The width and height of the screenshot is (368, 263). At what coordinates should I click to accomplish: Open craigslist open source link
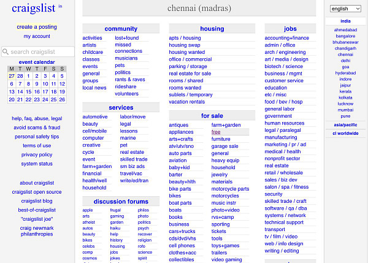point(37,192)
